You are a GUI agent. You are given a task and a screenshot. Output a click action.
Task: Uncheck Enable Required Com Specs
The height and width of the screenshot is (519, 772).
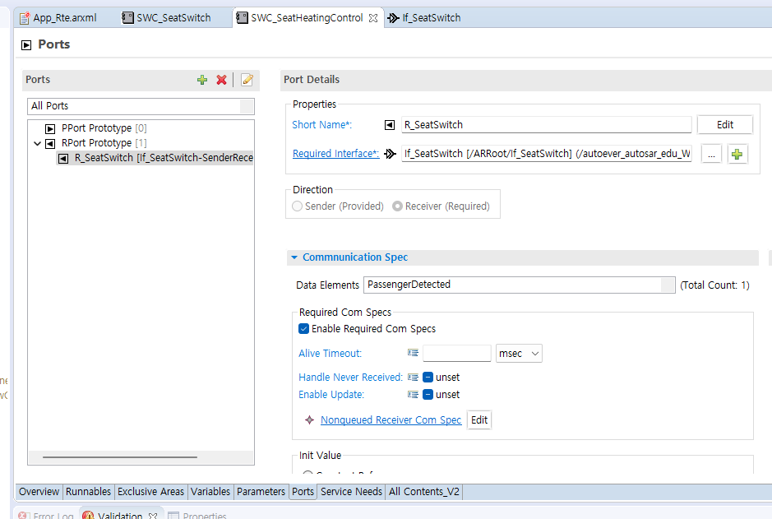click(303, 328)
